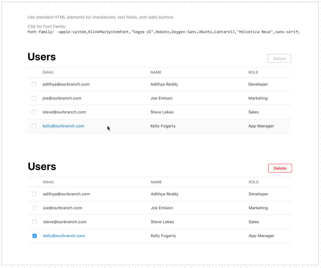Screen dimensions: 321x268
Task: Select steve@ourbranch.com checkbox in first Users table
Action: 34,112
